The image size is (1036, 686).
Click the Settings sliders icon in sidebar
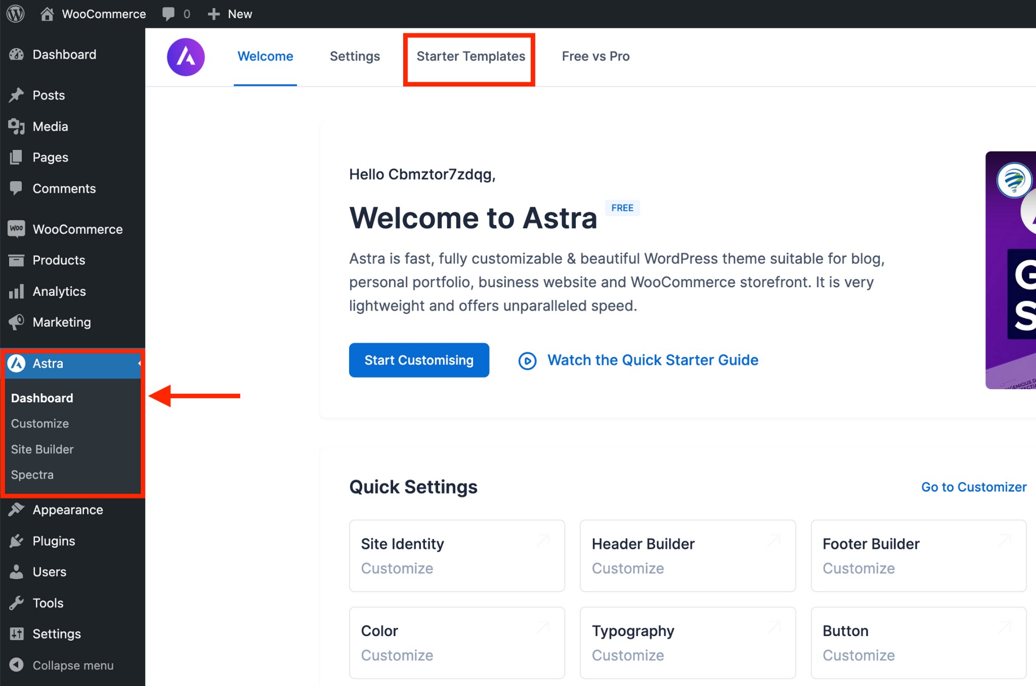click(16, 634)
